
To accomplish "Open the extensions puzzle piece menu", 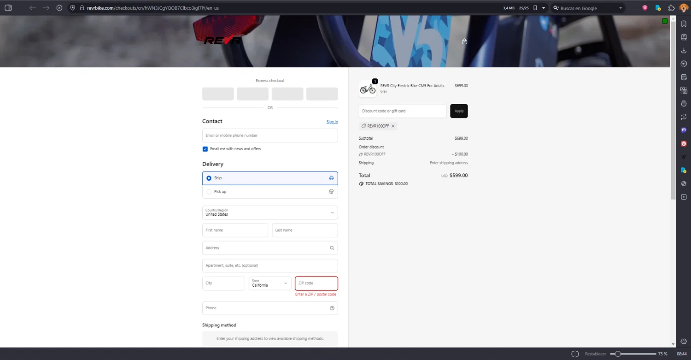I will click(671, 8).
